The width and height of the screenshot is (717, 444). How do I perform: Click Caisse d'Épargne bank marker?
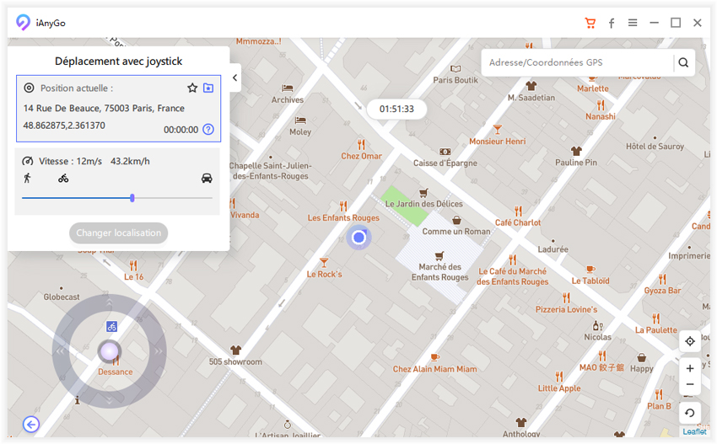445,152
